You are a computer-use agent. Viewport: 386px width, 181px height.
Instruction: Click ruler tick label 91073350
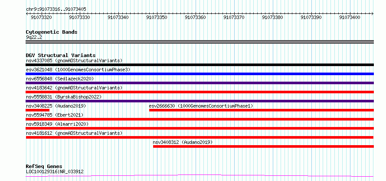(x=157, y=17)
